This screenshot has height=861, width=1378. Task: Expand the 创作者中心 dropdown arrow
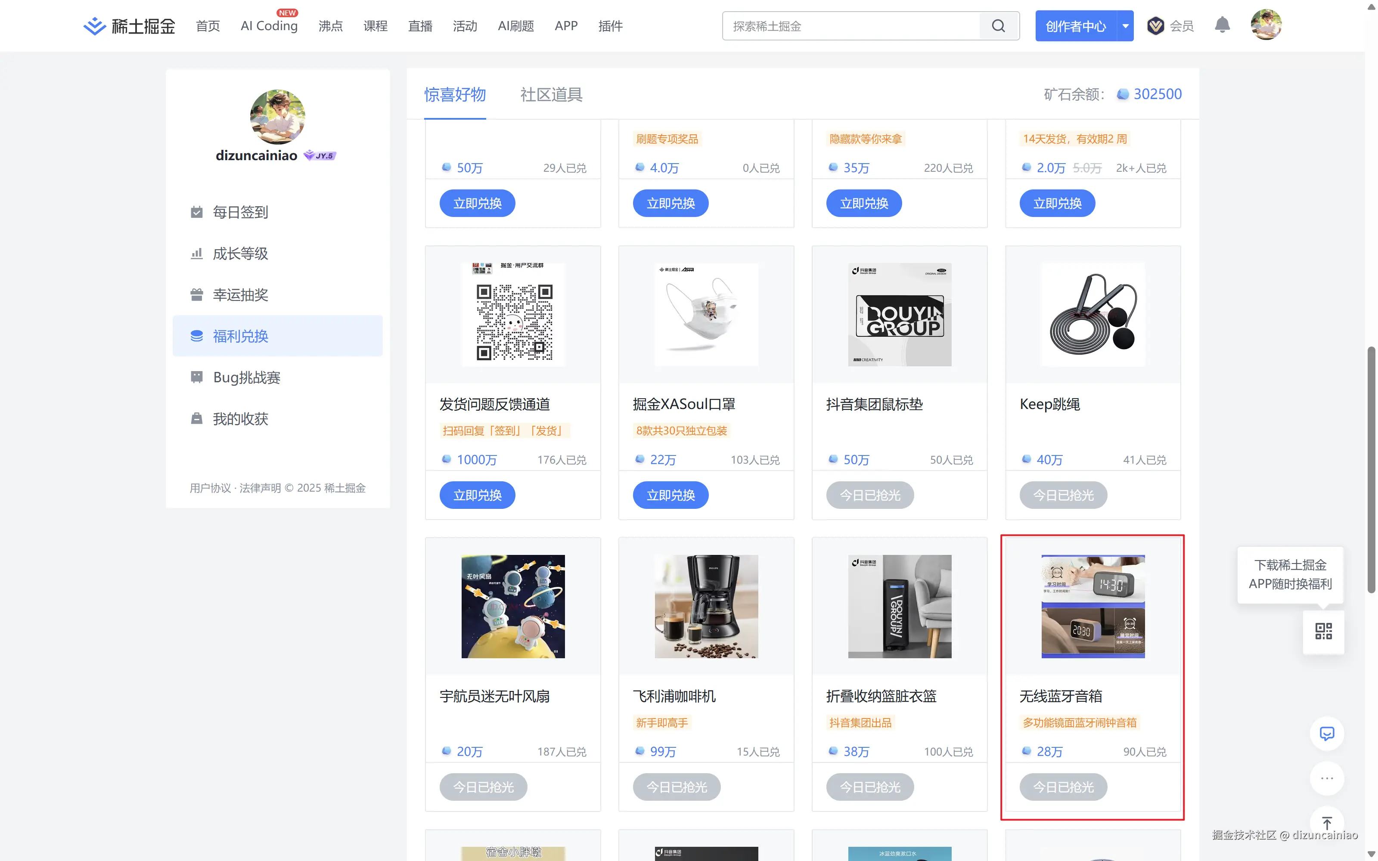[1125, 26]
